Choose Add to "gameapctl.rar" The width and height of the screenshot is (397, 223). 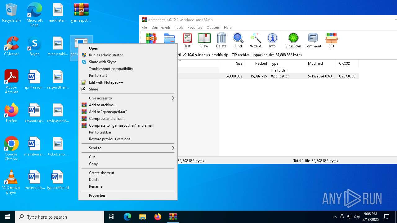click(128, 112)
